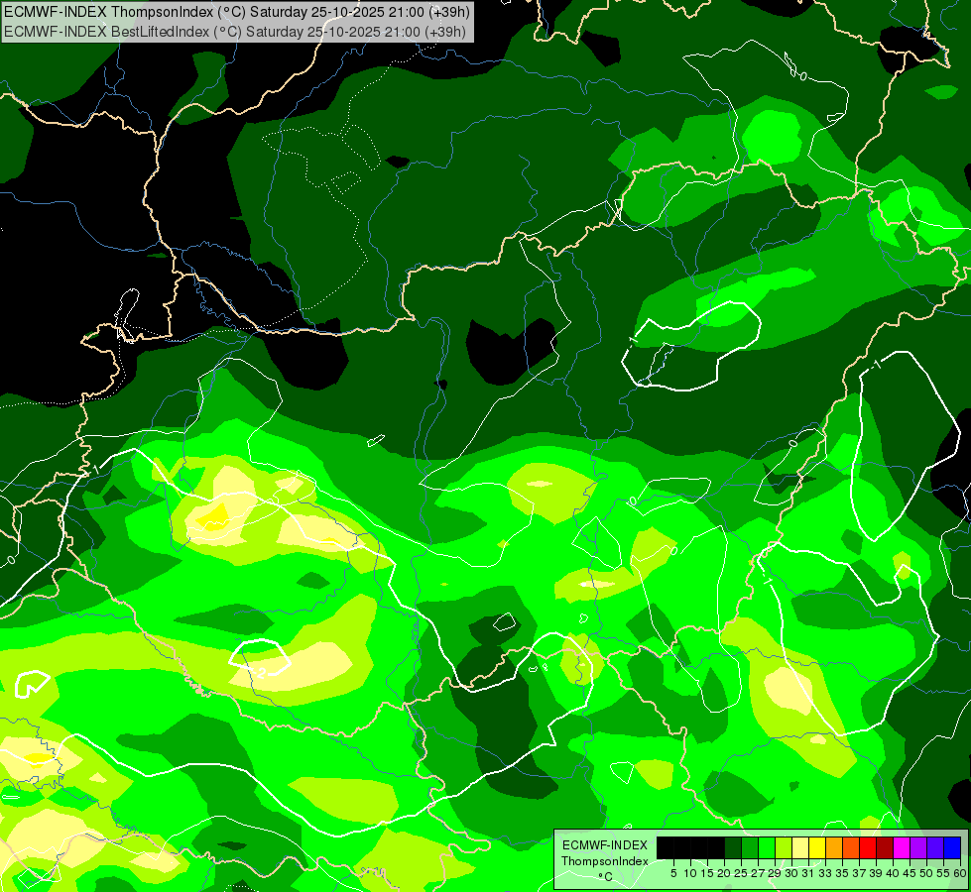
Task: Select the lime 29–30 legend swatch
Action: tap(784, 847)
